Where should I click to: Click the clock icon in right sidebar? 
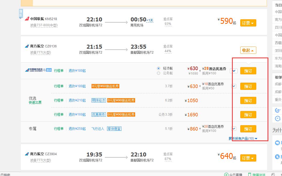278,118
